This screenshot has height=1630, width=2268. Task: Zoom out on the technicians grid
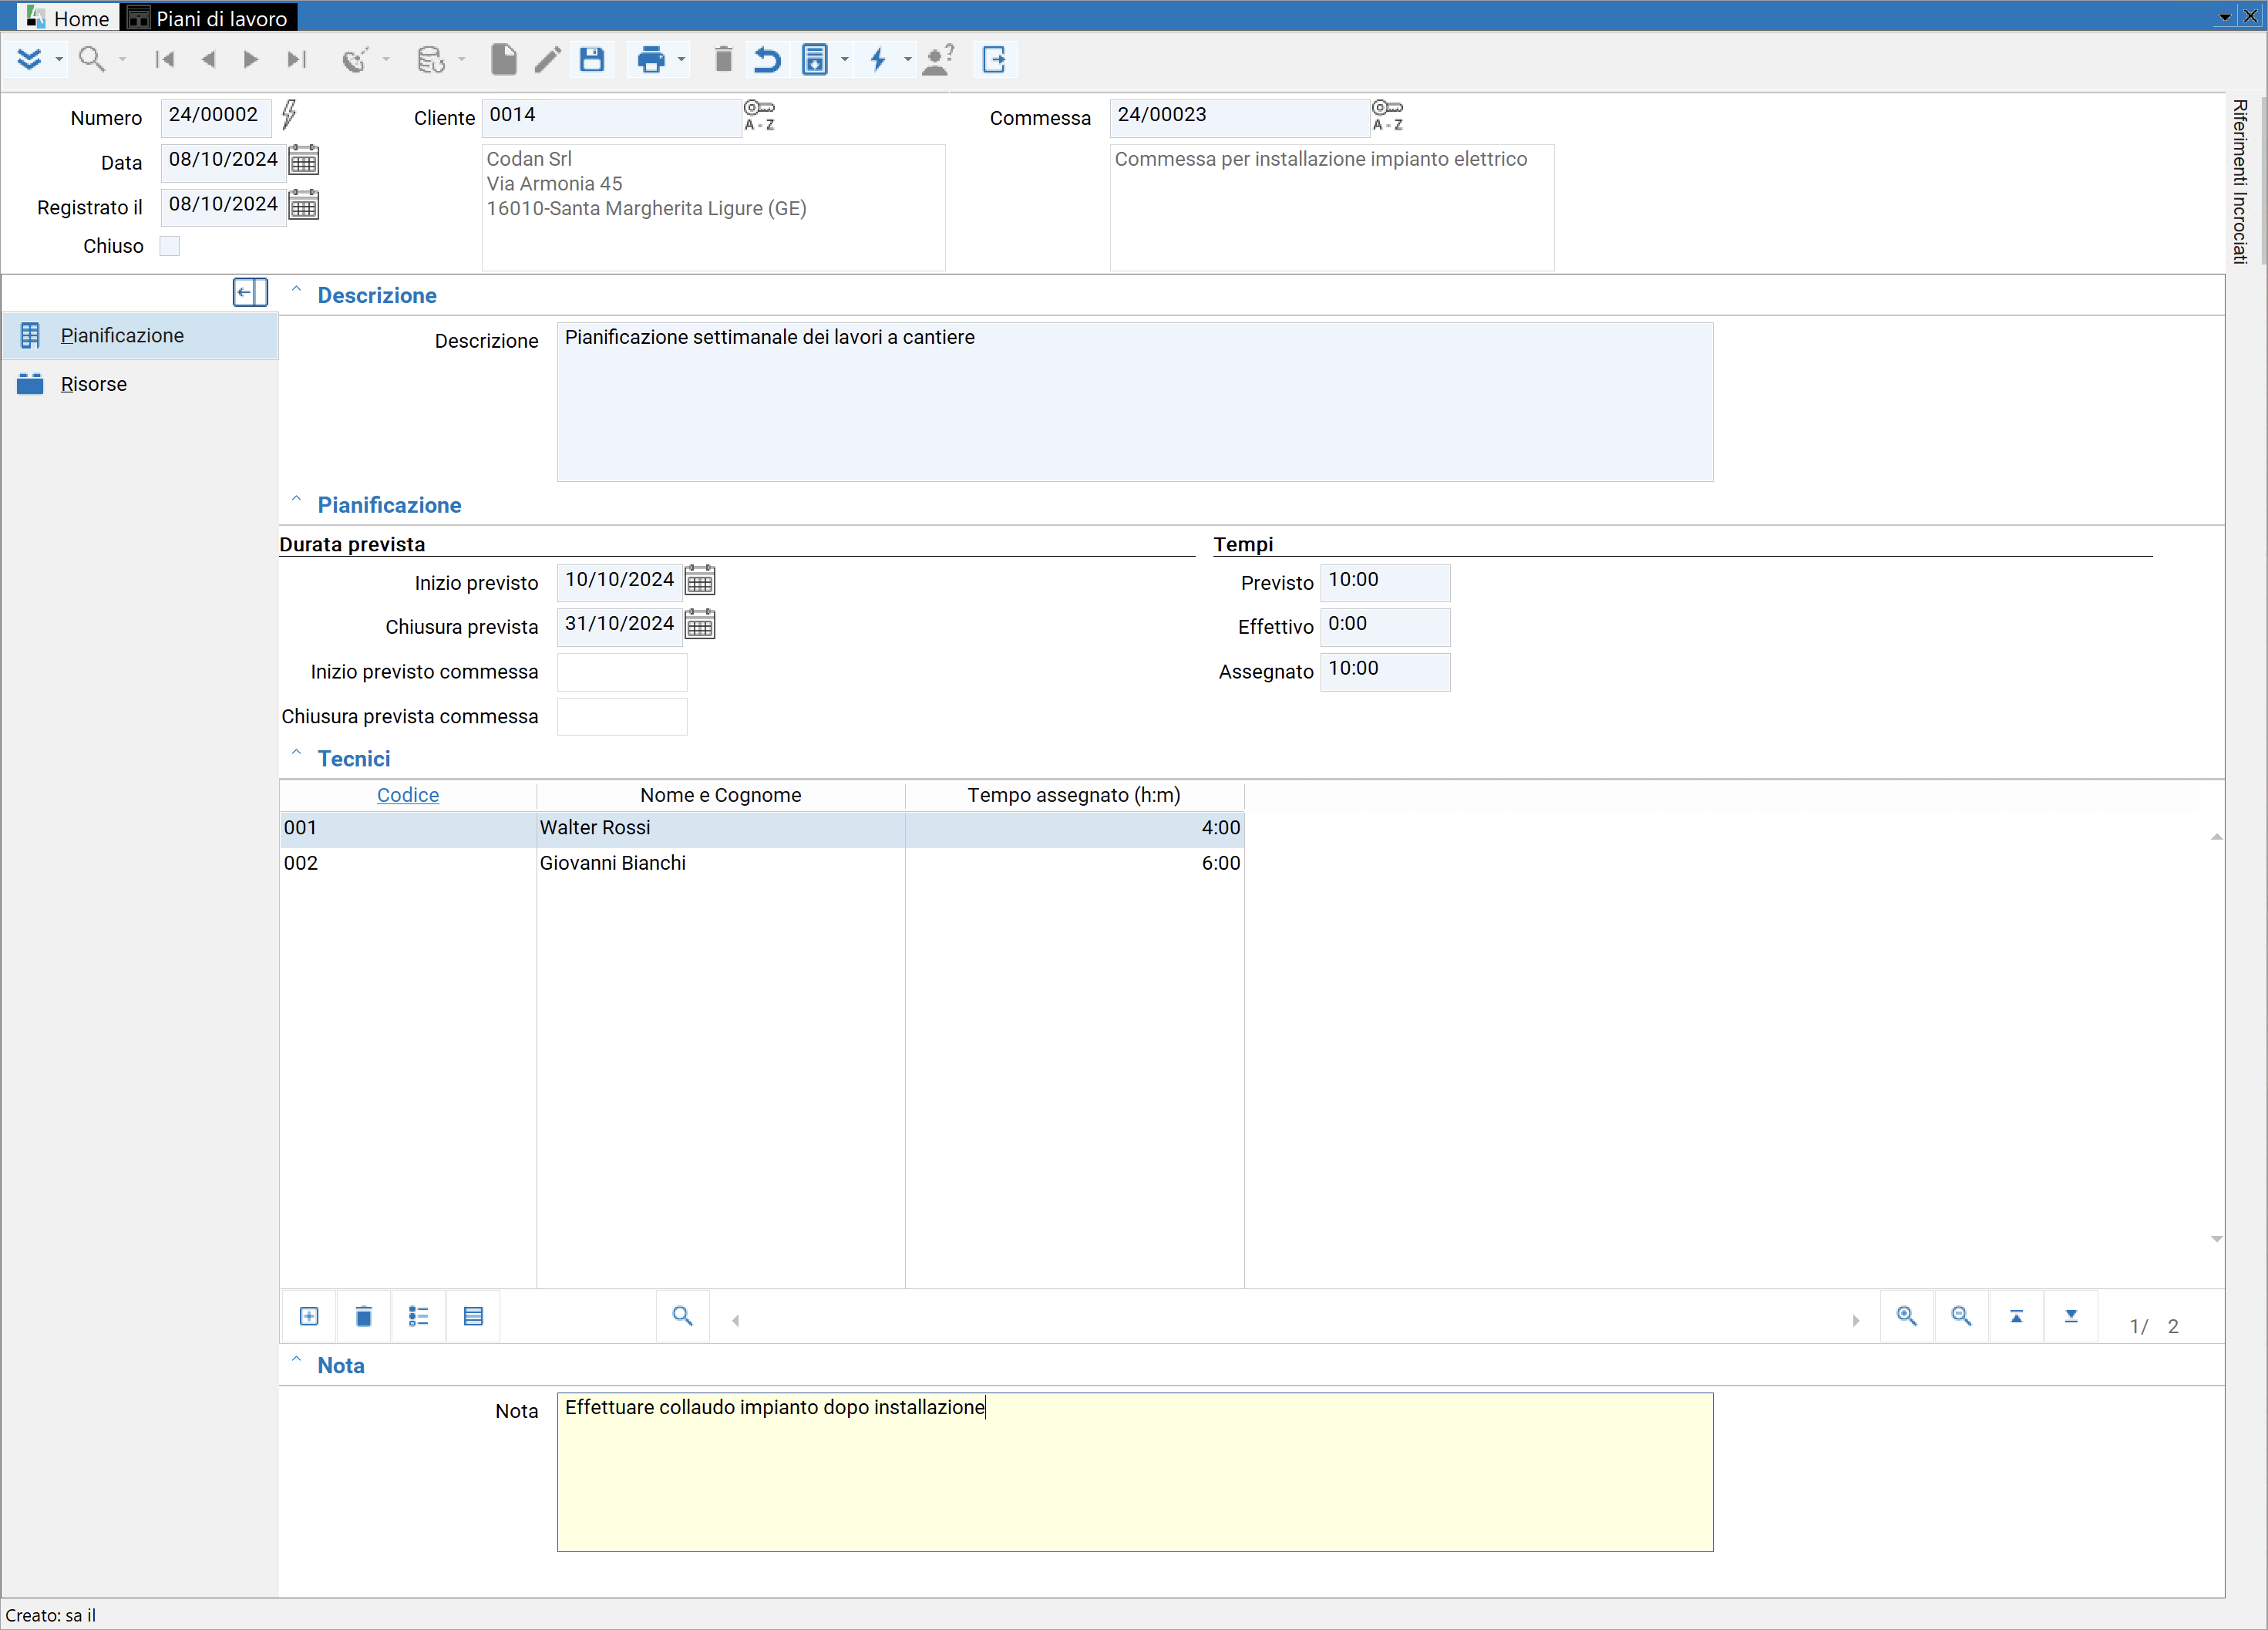click(1962, 1316)
